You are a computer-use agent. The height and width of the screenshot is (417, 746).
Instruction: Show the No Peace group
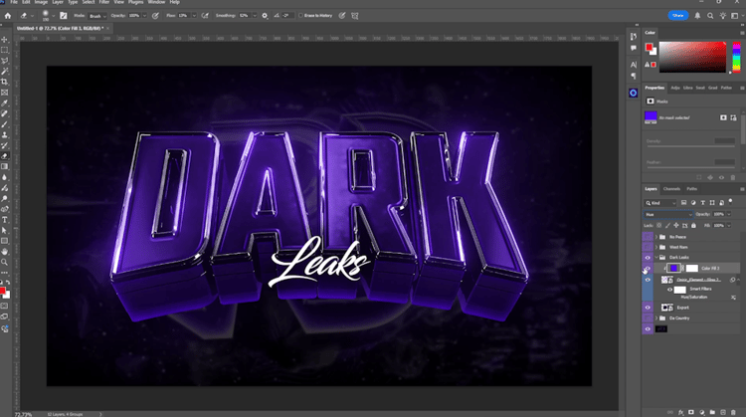[x=648, y=237]
